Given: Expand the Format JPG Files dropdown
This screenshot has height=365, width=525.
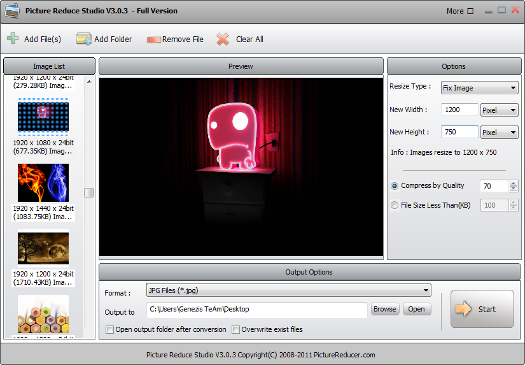Looking at the screenshot, I should tap(289, 290).
